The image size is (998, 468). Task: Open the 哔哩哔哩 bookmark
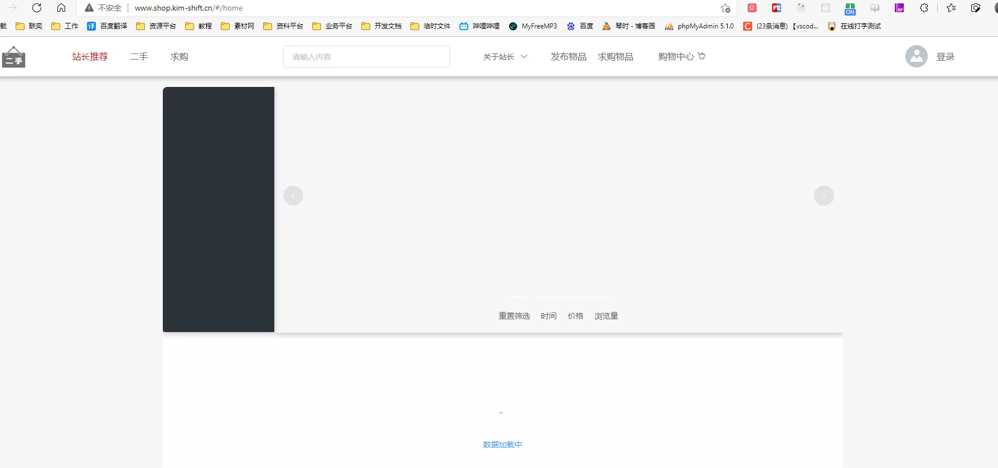(x=479, y=26)
